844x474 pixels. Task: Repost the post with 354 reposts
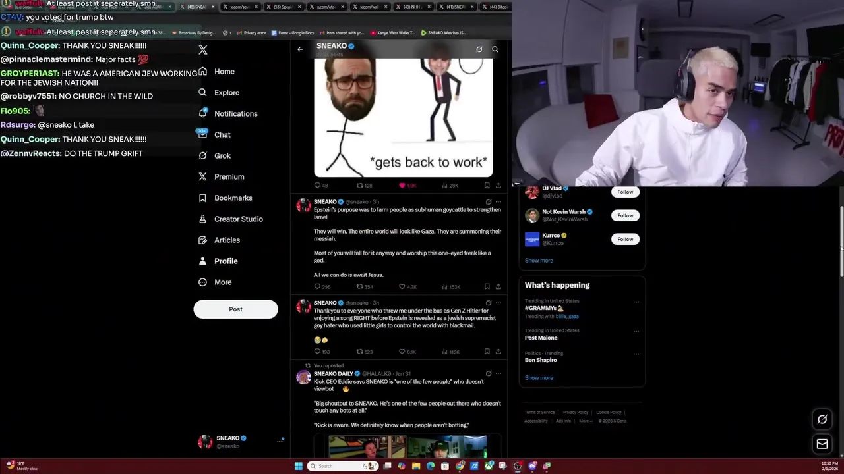pyautogui.click(x=365, y=287)
